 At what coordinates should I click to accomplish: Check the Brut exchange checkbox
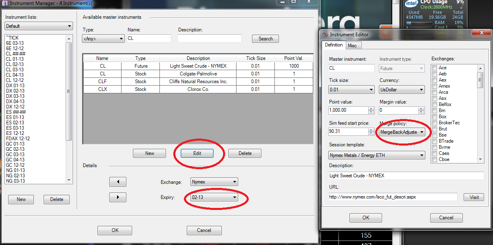click(x=435, y=129)
